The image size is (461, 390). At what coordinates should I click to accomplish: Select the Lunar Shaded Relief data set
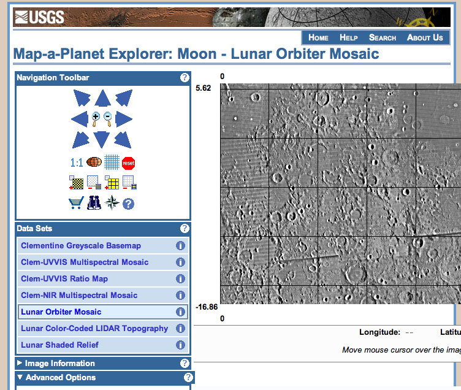point(60,345)
